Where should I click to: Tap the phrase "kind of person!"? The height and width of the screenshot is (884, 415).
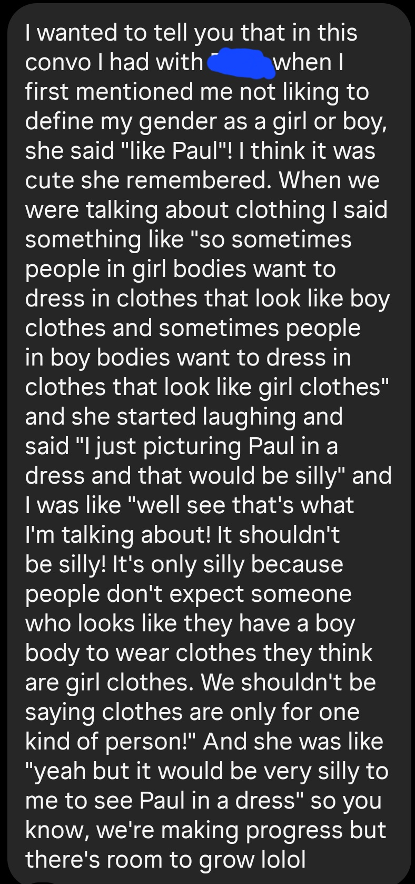coord(110,742)
